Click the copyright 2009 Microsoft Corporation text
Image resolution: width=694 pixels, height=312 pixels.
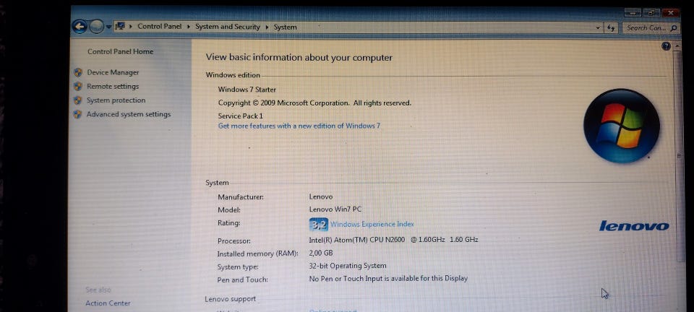coord(314,103)
